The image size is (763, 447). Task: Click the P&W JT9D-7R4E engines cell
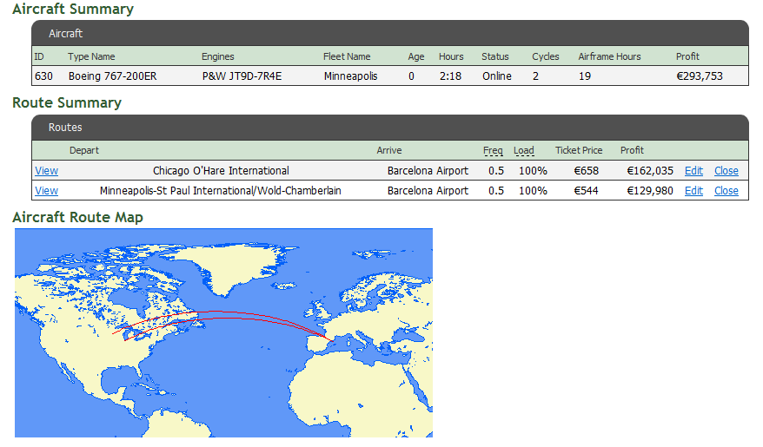click(x=242, y=76)
